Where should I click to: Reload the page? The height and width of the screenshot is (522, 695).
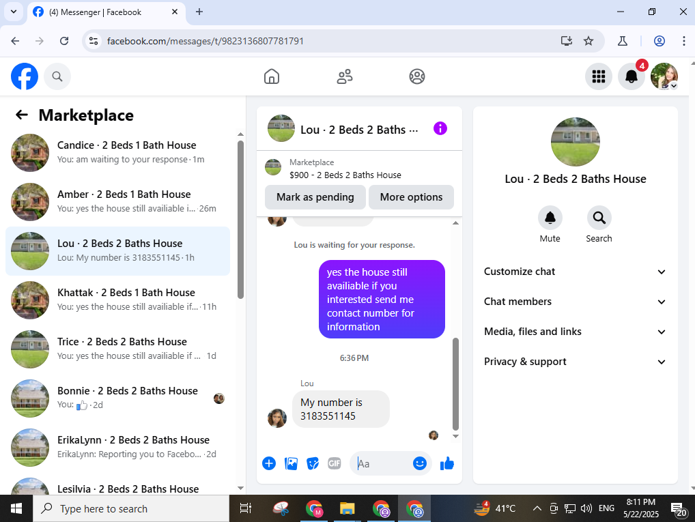click(64, 41)
